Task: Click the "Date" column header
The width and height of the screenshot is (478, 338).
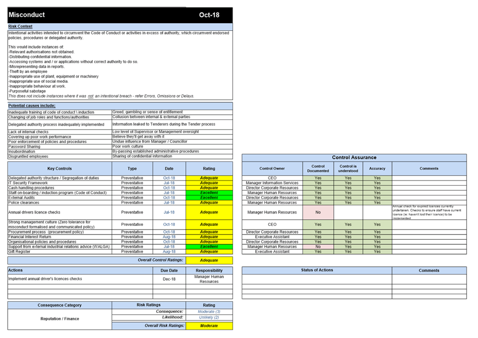Action: point(169,169)
